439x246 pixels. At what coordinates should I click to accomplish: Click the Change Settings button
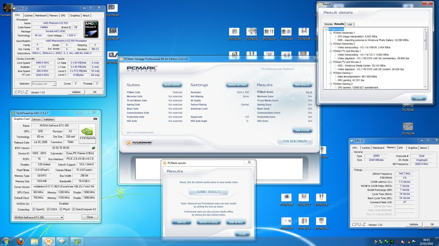point(237,85)
